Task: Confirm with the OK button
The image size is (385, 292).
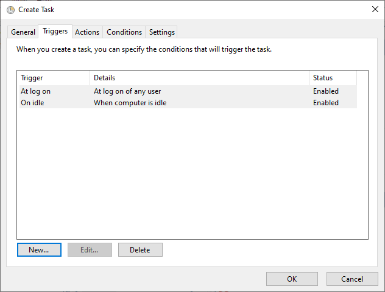Action: pyautogui.click(x=292, y=279)
